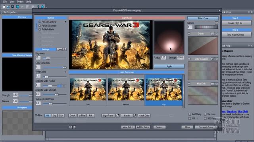Click the Process & Save button
Viewport: 254px width, 142px height.
point(206,127)
